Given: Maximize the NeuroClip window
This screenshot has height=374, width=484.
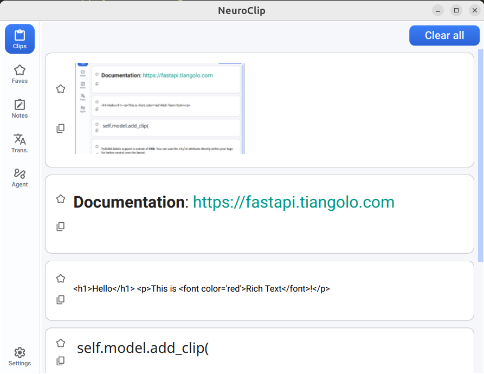Looking at the screenshot, I should [x=456, y=10].
